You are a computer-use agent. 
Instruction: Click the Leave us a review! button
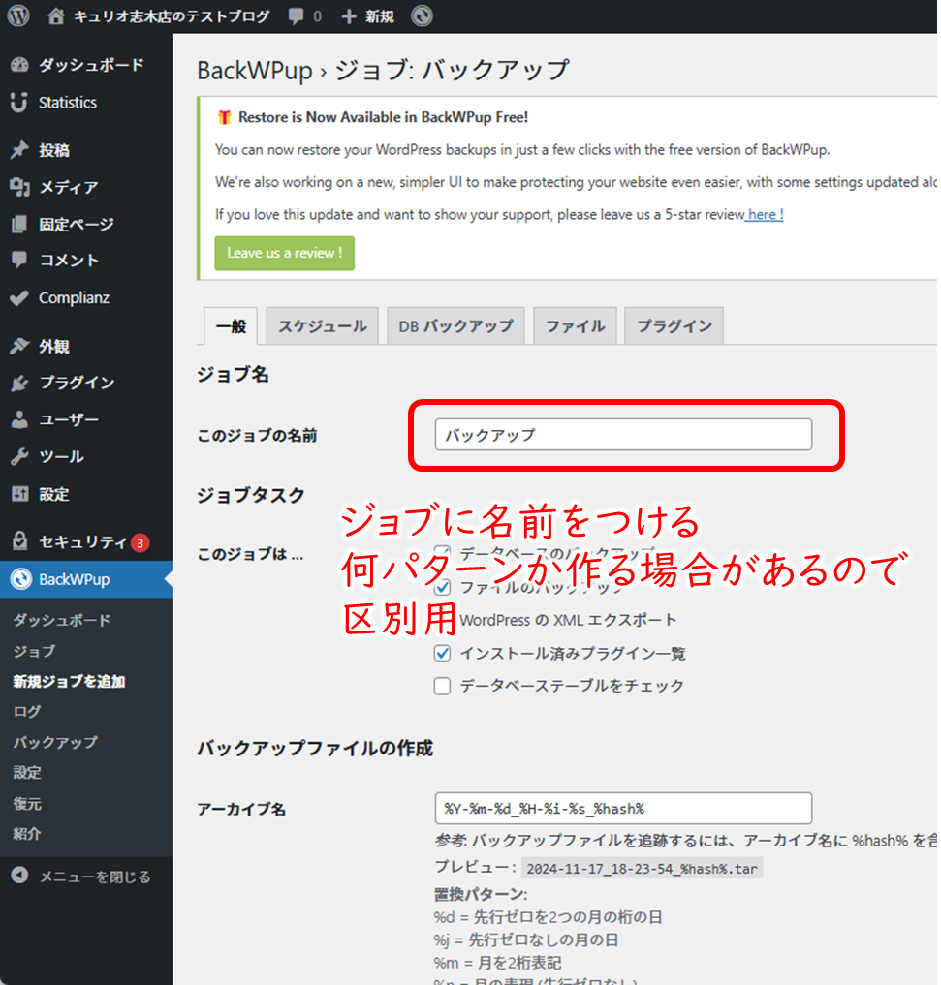pos(284,253)
